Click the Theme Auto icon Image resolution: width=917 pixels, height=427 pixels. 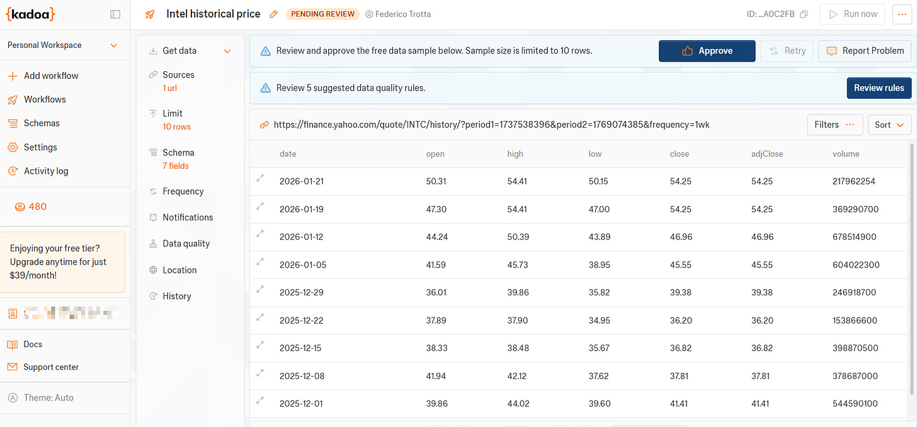(12, 398)
